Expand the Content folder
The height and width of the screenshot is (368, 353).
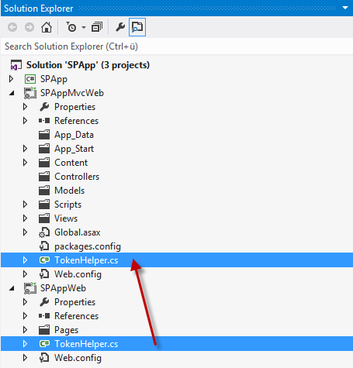click(25, 163)
